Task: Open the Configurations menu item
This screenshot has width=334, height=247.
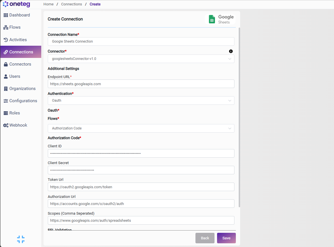Action: (x=21, y=101)
